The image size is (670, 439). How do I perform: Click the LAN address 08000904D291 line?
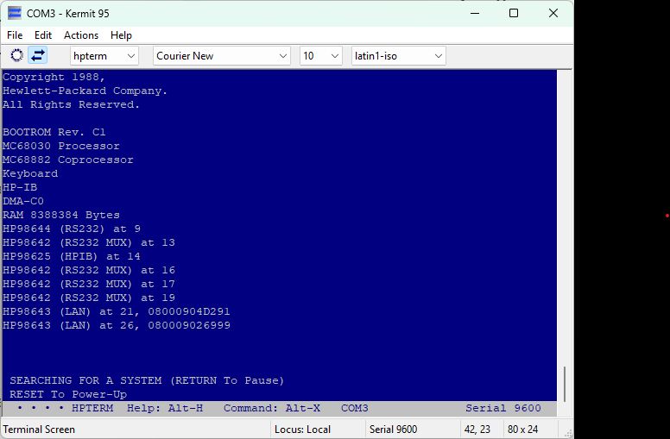117,311
